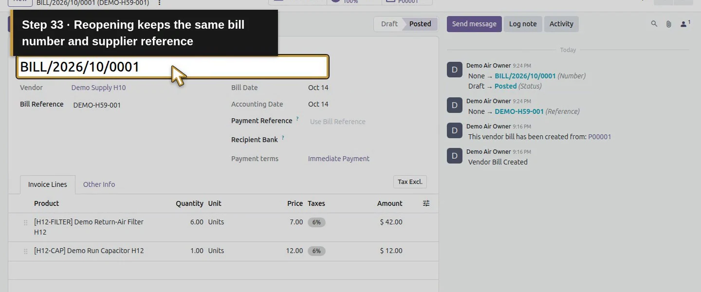Open attachments via the paperclip icon
The height and width of the screenshot is (292, 701).
point(669,24)
